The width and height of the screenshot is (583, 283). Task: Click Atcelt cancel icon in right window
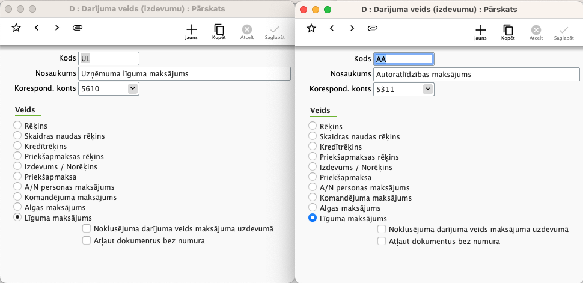536,32
